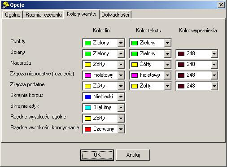Viewport: 227px width, 167px height.
Task: Open the Ściany fill color dropdown arrow
Action: (214, 54)
